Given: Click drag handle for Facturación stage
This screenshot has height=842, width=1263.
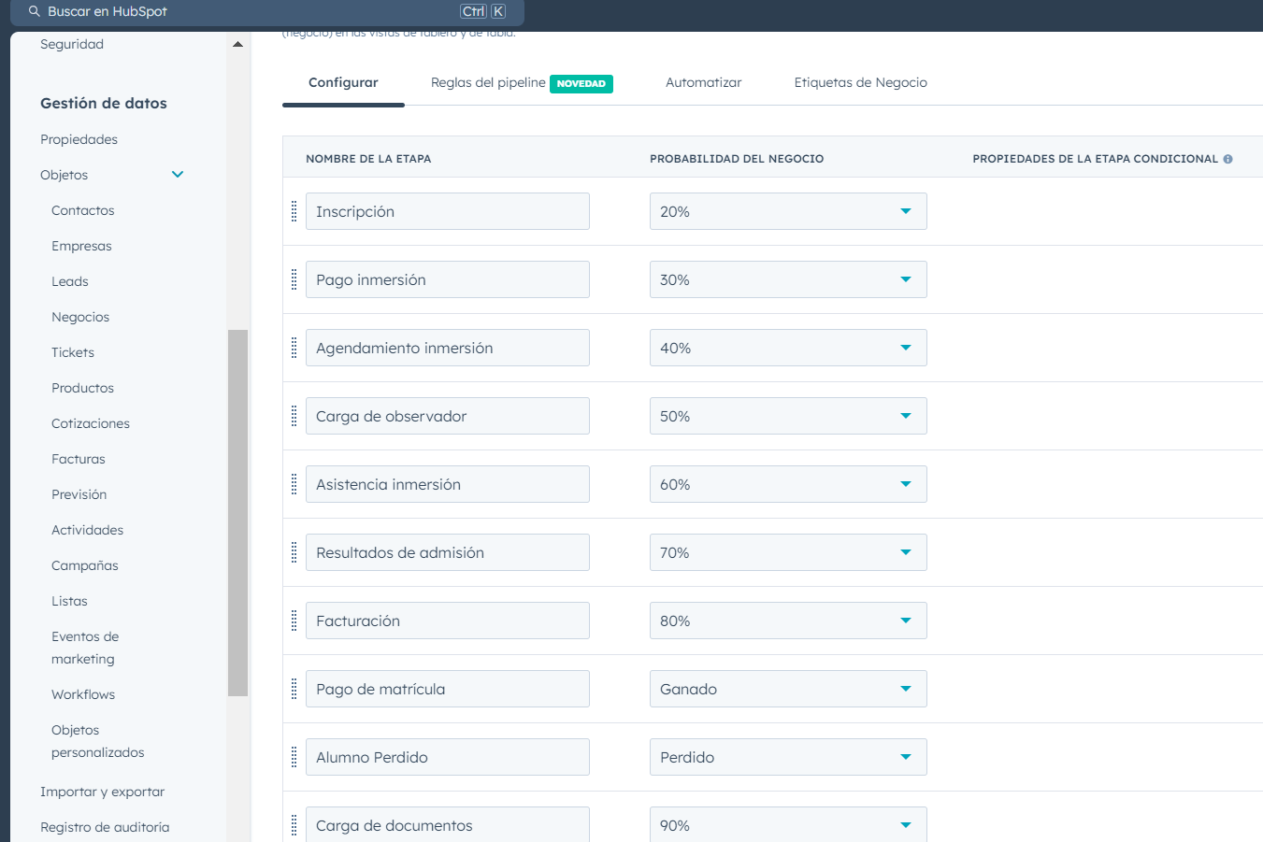Looking at the screenshot, I should click(x=294, y=621).
